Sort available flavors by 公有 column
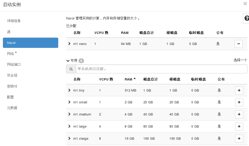This screenshot has width=249, height=146. click(221, 79)
